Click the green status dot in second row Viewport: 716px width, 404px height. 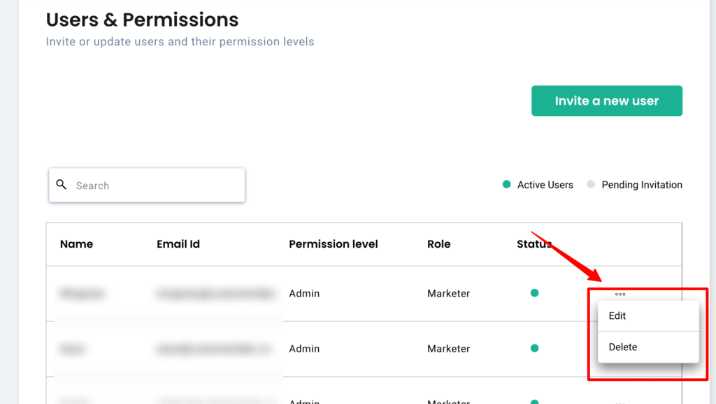[534, 348]
